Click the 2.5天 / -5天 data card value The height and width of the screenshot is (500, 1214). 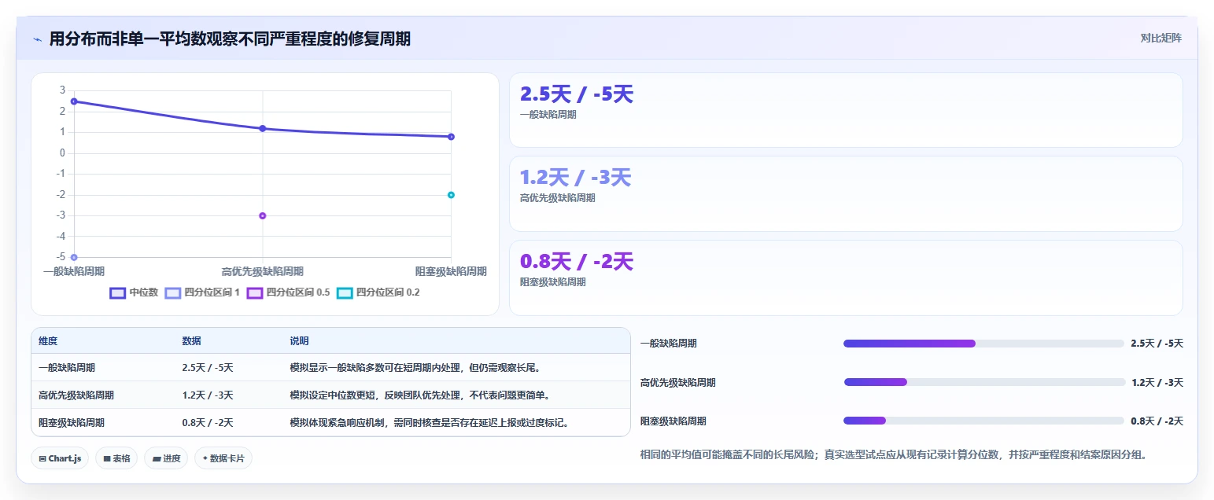(577, 94)
